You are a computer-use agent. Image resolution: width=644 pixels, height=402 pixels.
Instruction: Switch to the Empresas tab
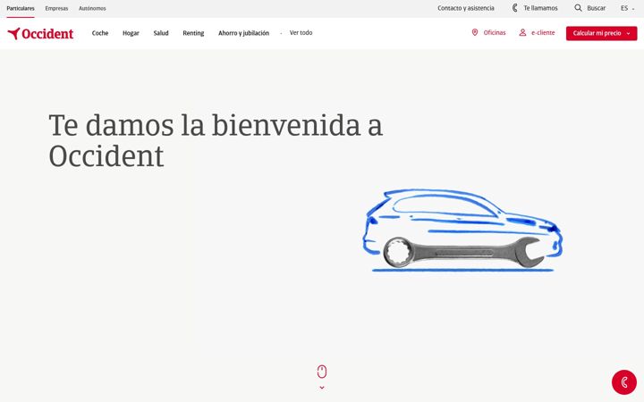click(56, 8)
